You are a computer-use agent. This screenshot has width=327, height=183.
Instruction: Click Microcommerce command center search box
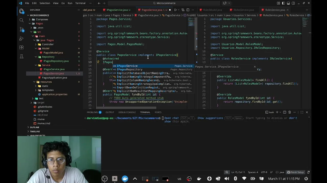pyautogui.click(x=164, y=3)
